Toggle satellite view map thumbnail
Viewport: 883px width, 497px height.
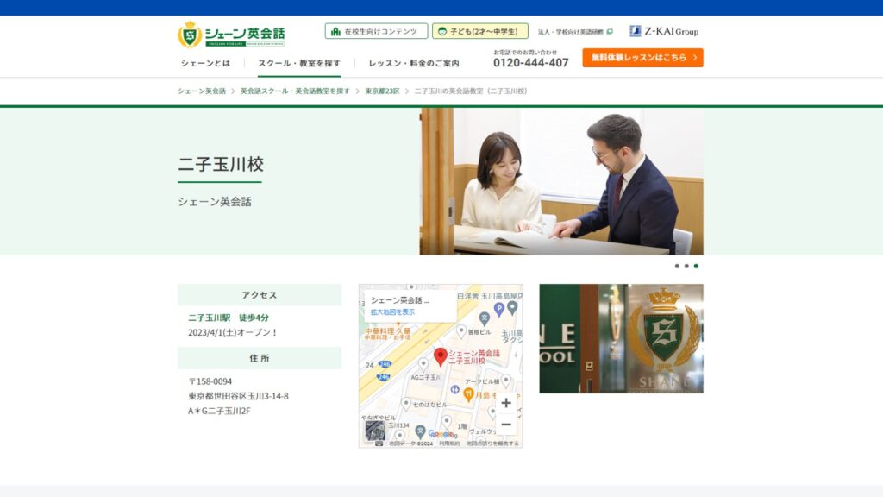click(375, 431)
